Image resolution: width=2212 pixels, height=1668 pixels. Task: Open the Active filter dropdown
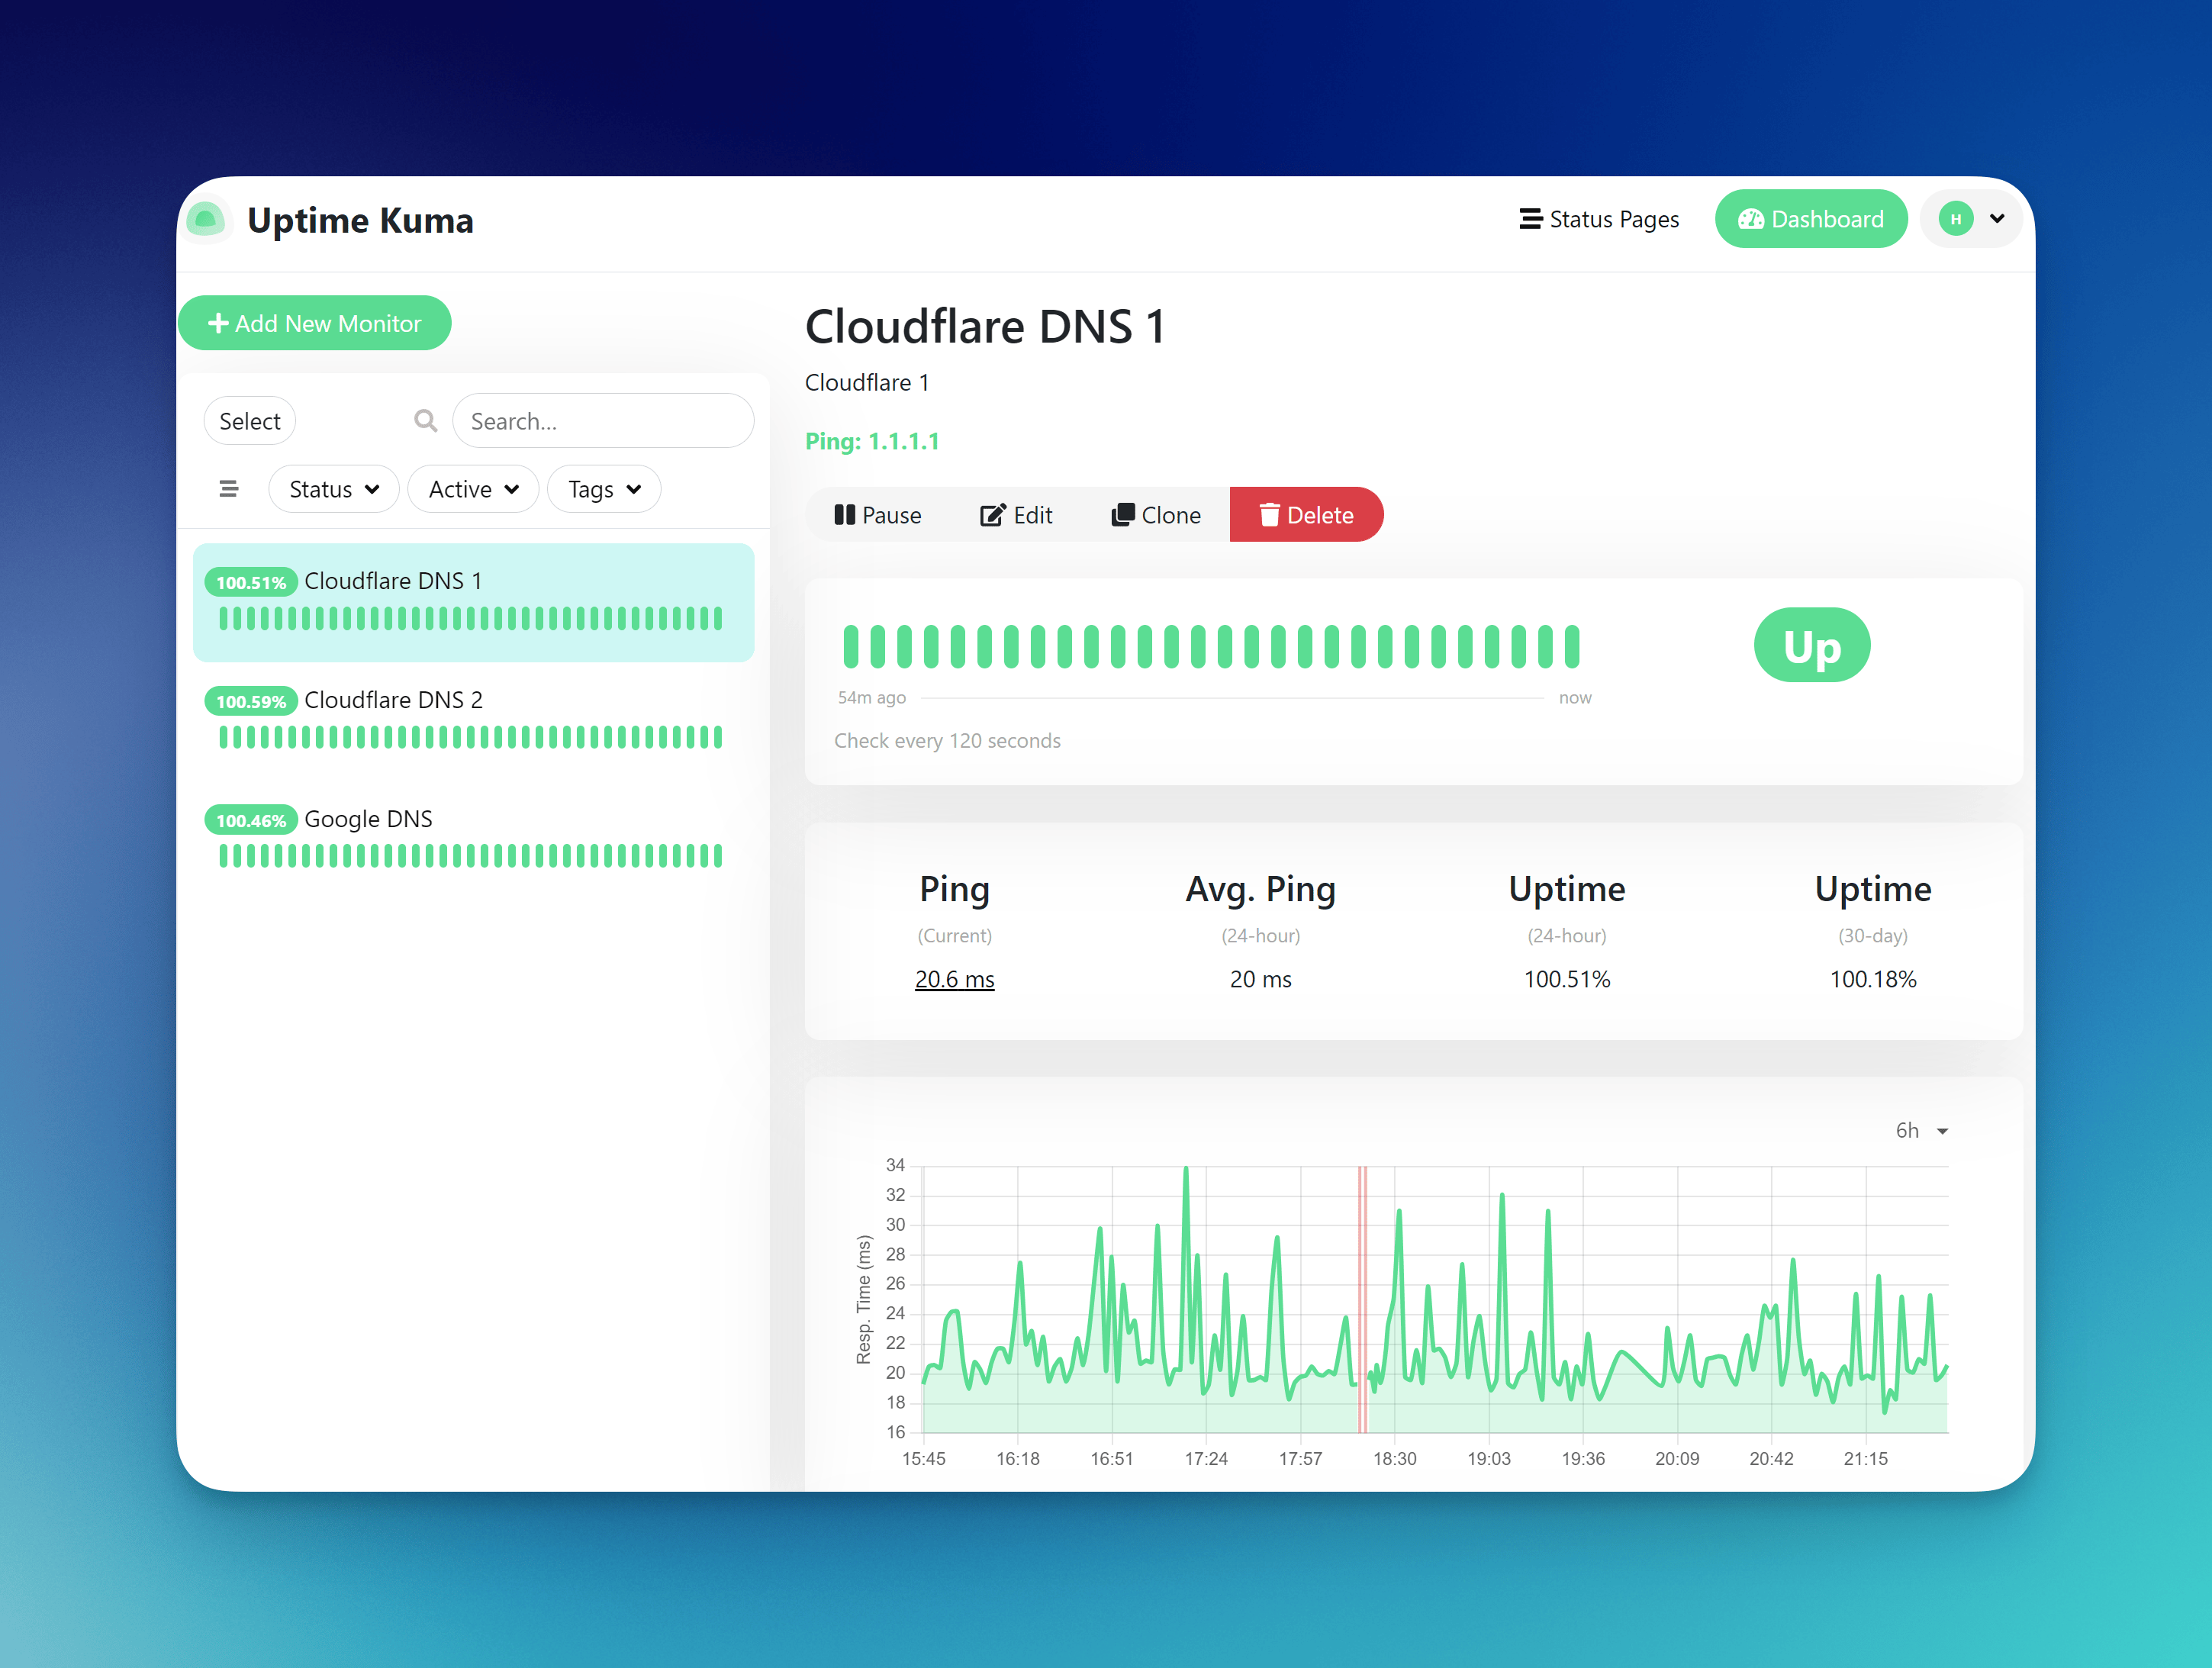pos(473,489)
